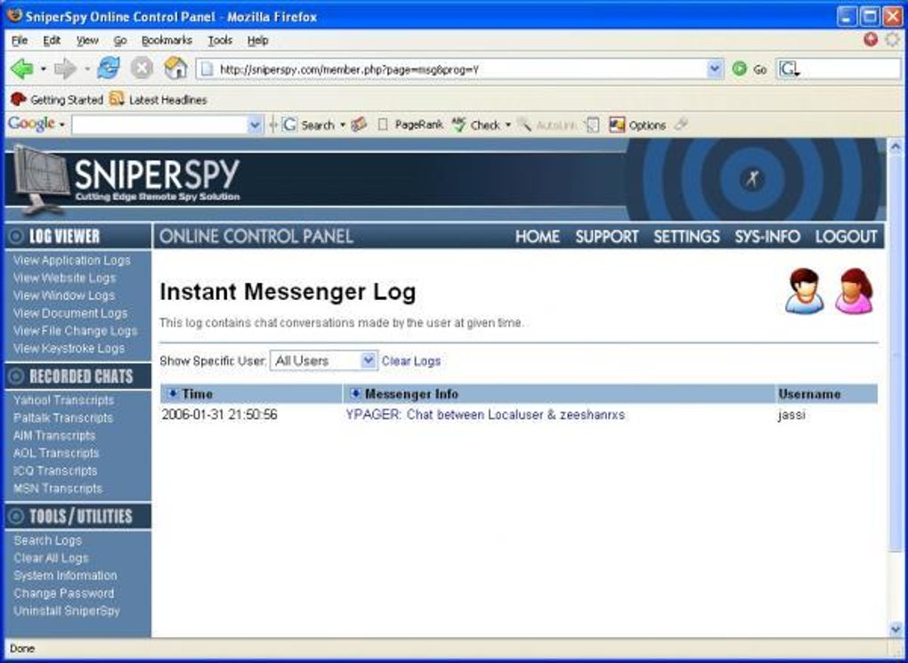Image resolution: width=908 pixels, height=663 pixels.
Task: Expand the Back button history dropdown
Action: click(x=44, y=69)
